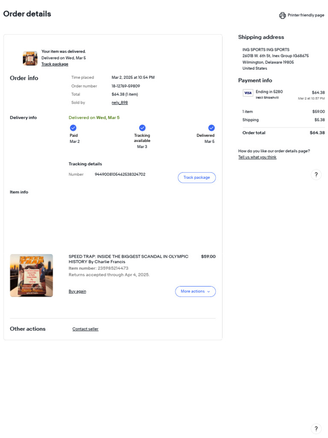Open seller nely_898 profile link

(120, 103)
